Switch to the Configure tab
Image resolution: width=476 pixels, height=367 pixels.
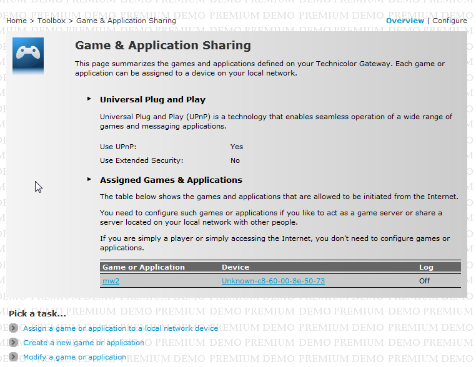(x=450, y=21)
